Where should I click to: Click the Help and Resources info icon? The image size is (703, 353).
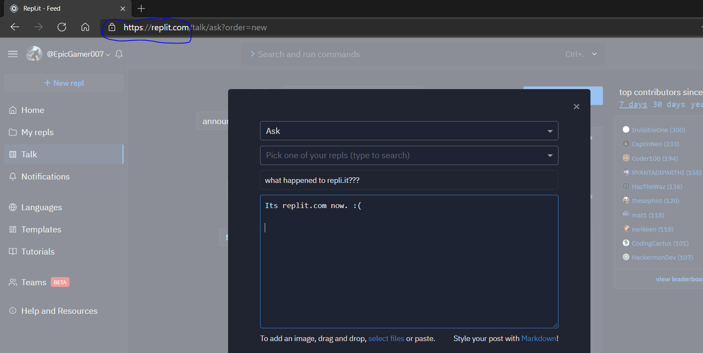[x=13, y=311]
